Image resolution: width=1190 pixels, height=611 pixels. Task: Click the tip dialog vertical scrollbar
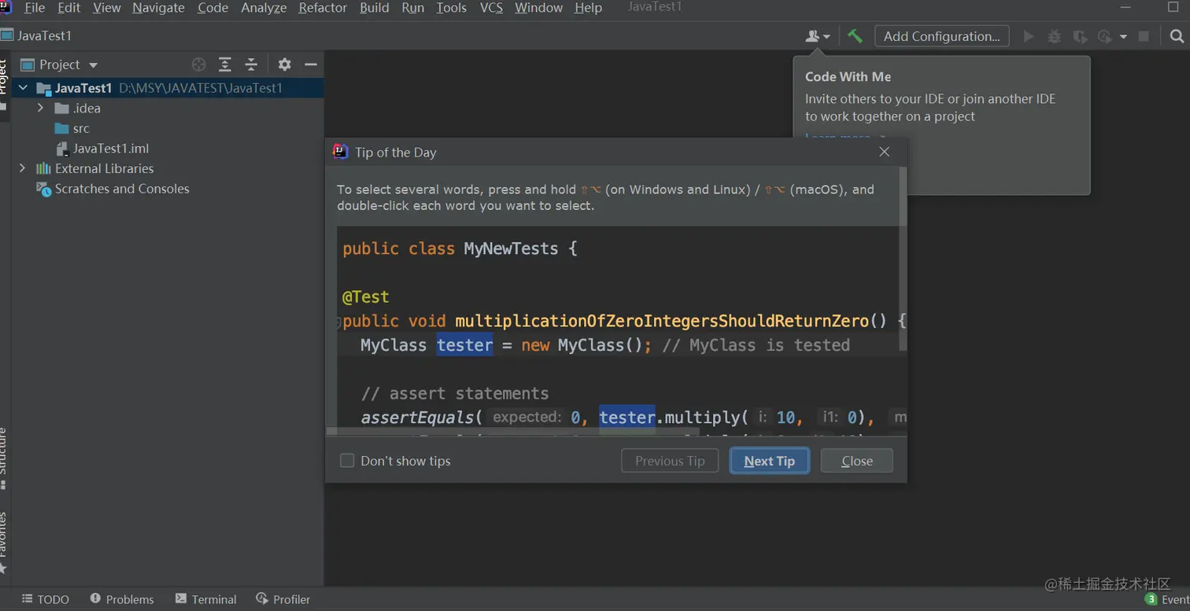(x=903, y=259)
